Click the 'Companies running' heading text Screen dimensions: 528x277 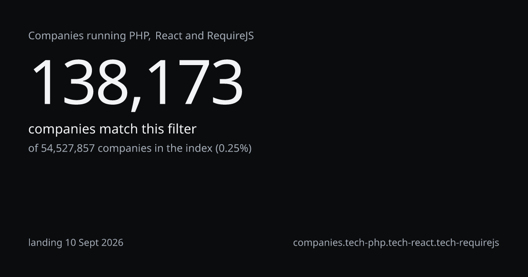77,36
